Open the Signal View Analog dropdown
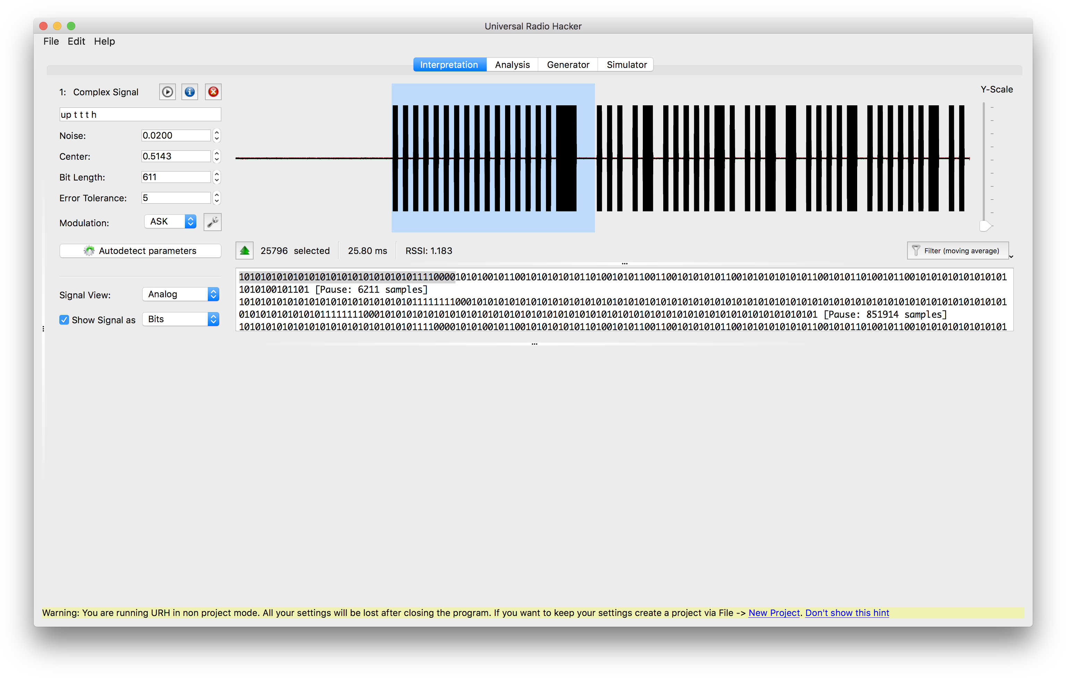Screen dimensions: 1066x678 181,294
